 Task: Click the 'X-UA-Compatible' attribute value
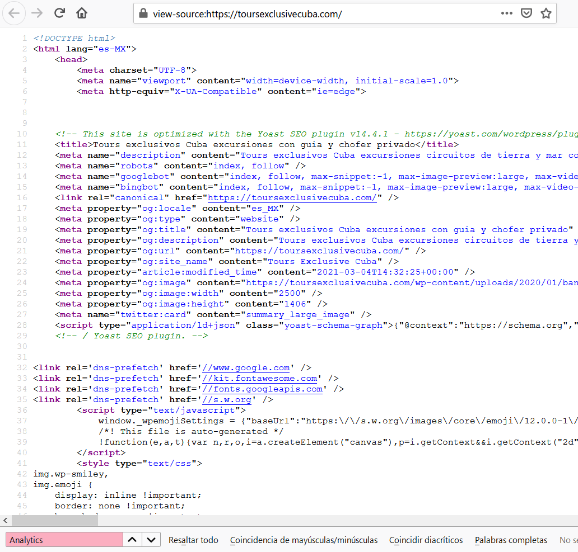[x=216, y=92]
